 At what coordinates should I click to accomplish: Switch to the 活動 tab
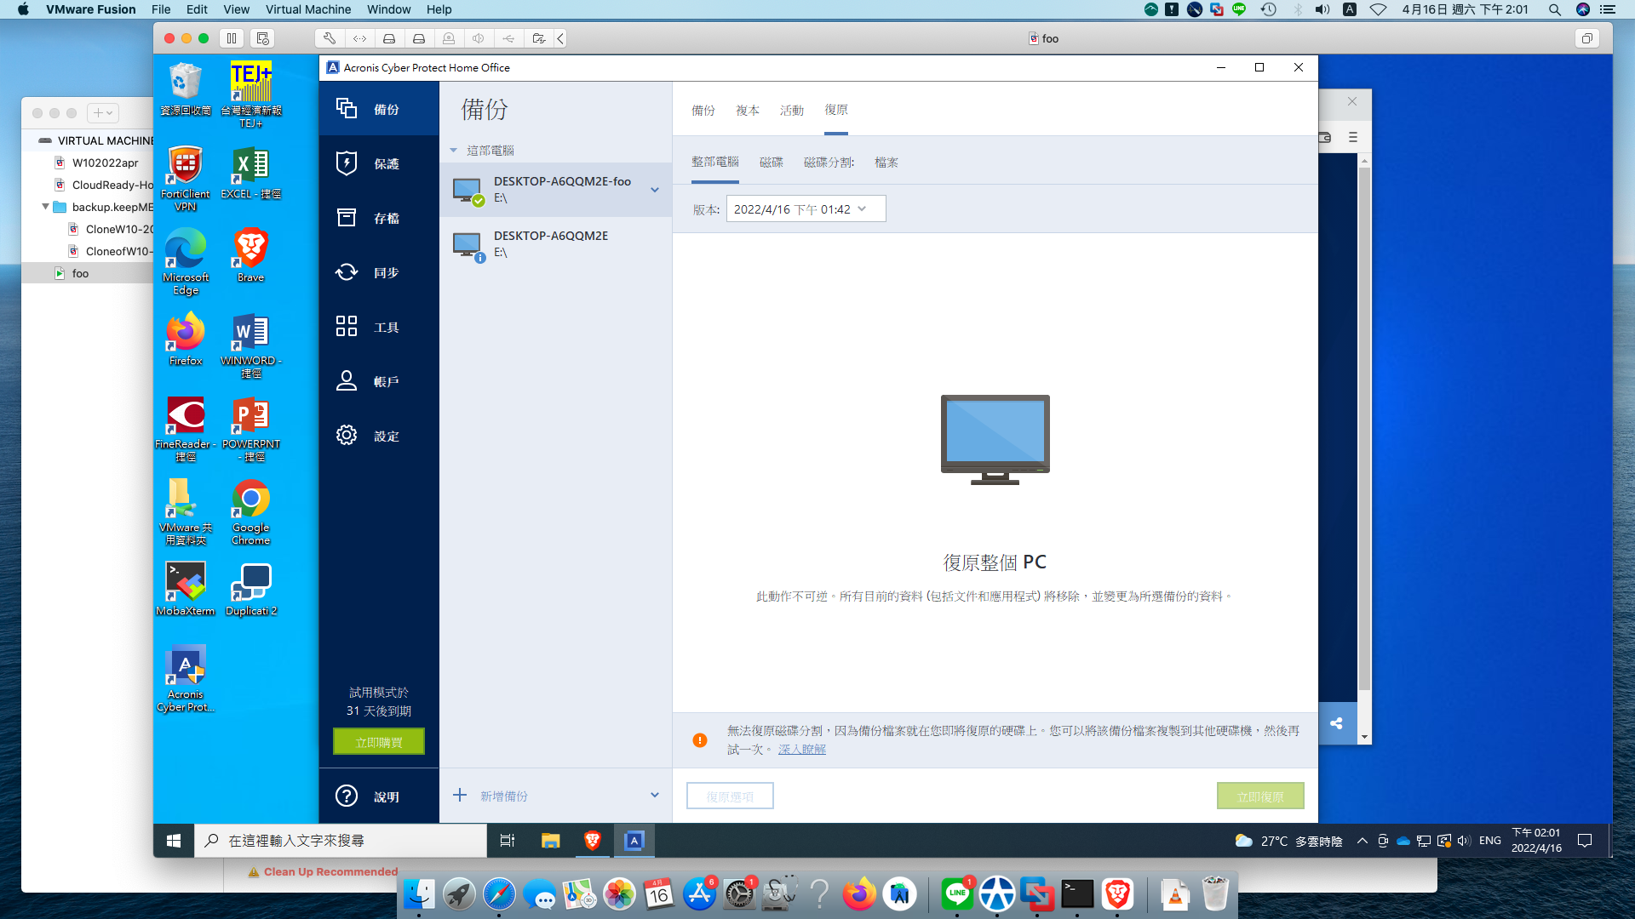coord(791,111)
